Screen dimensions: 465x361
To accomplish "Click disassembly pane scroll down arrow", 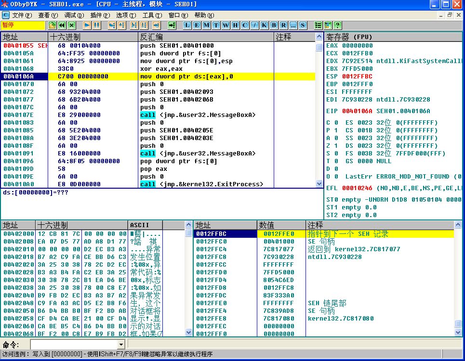I will [319, 183].
